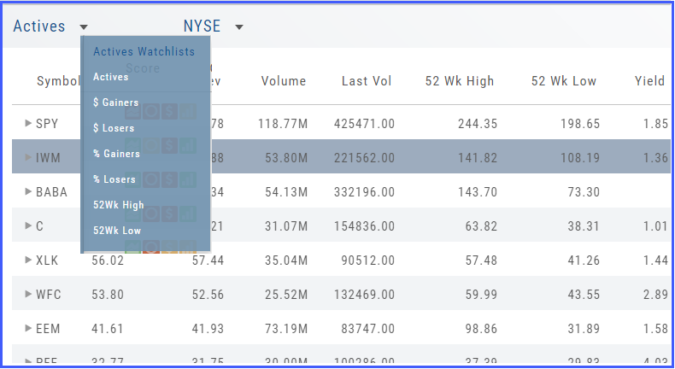Click the 52 Wk Low column header
This screenshot has height=369, width=675.
click(564, 81)
